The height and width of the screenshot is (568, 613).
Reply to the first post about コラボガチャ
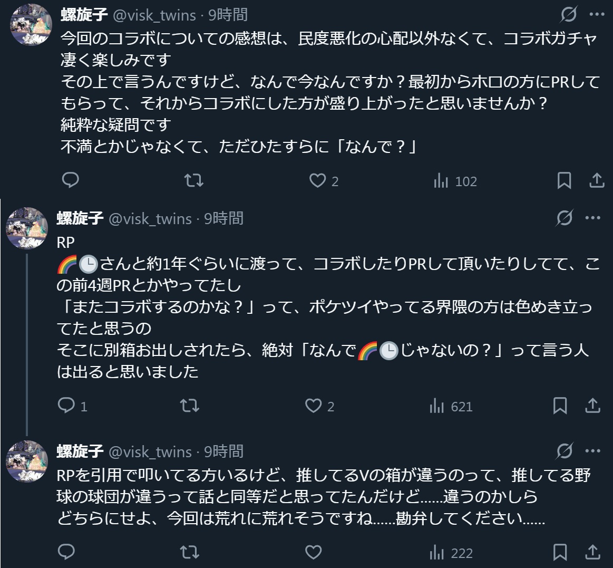(71, 181)
